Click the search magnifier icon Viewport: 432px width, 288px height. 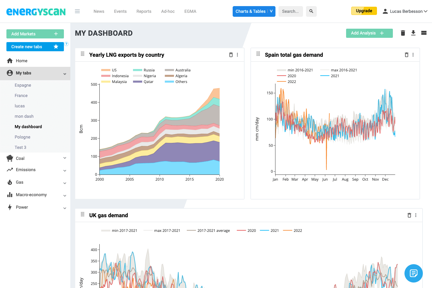point(311,11)
